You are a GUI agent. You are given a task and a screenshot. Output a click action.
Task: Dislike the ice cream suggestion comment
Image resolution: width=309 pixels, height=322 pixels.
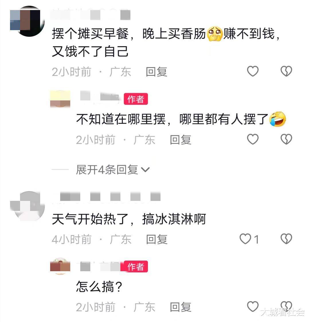286,239
